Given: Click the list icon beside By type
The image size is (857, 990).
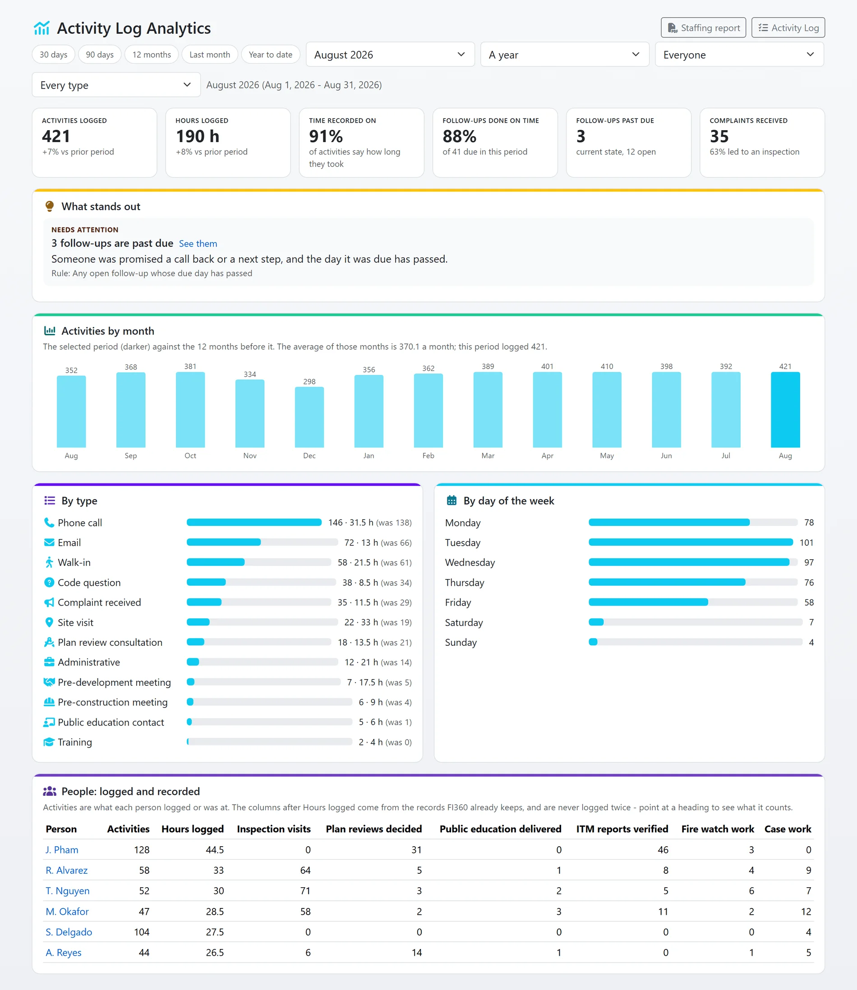Looking at the screenshot, I should 50,500.
